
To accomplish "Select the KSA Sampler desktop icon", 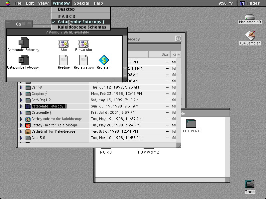I will [x=250, y=35].
